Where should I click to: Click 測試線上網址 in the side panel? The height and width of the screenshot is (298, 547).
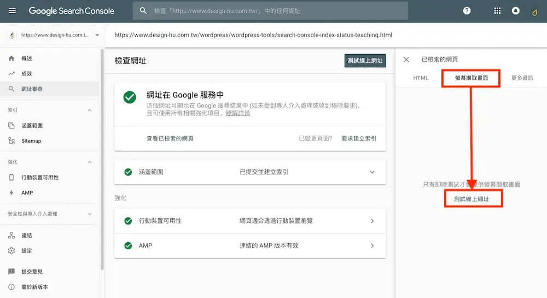(x=472, y=199)
